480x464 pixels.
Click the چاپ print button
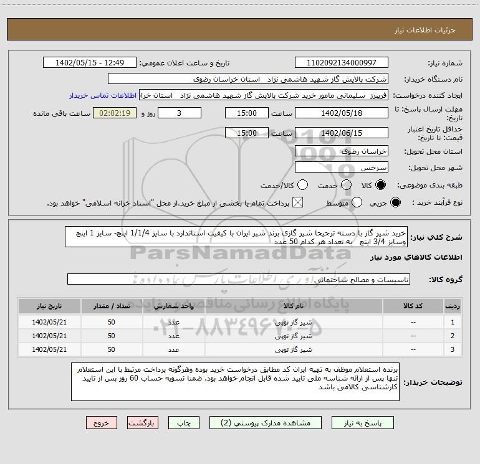(184, 423)
